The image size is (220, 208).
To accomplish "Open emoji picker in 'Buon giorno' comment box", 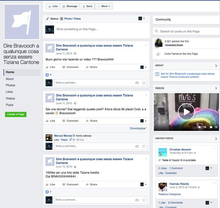I will click(x=144, y=83).
